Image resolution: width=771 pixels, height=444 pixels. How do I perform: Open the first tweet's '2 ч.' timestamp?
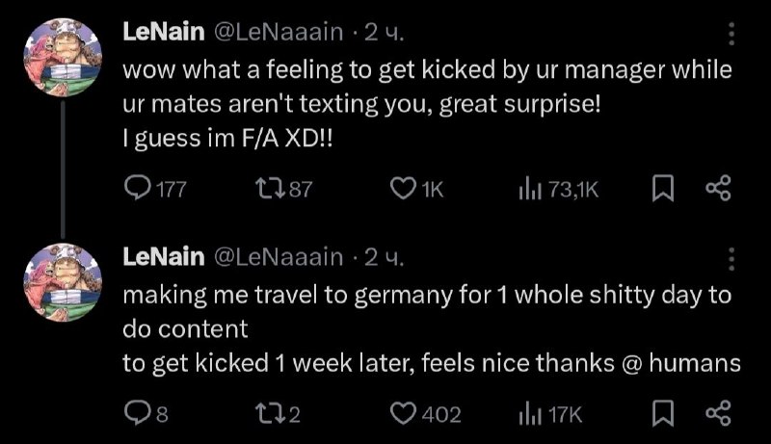point(384,33)
